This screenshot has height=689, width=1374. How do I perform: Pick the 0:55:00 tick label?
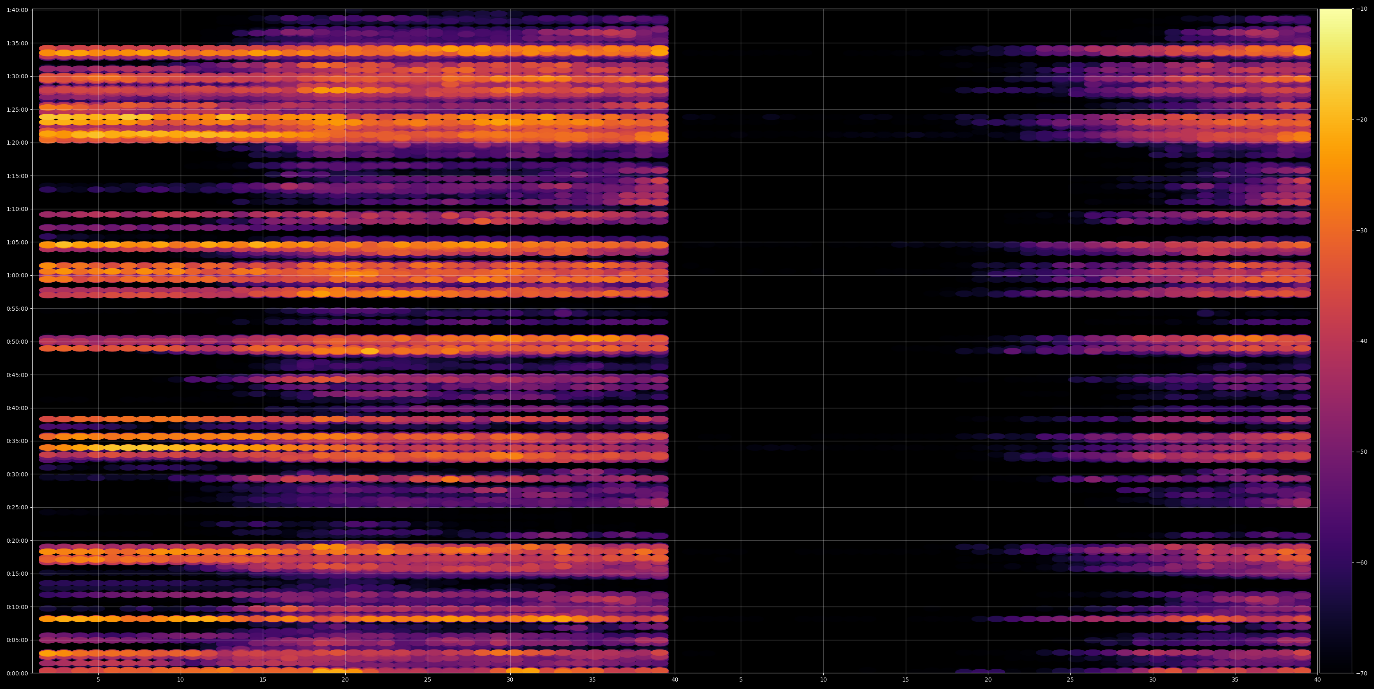(17, 309)
